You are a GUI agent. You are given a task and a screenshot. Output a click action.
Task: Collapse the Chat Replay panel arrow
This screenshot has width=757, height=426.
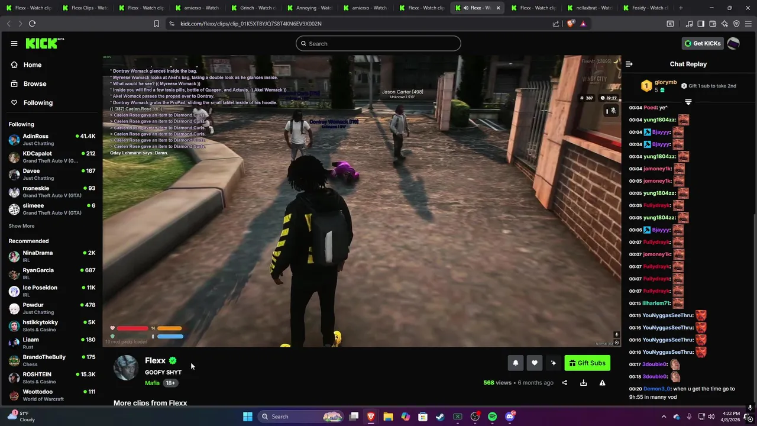tap(629, 64)
